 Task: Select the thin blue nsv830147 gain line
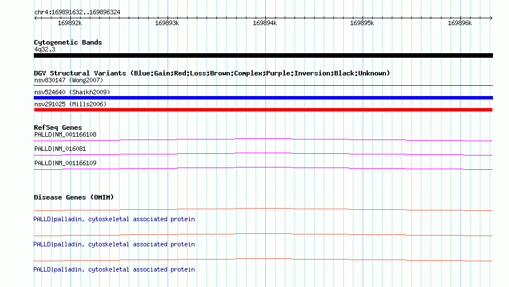point(263,85)
